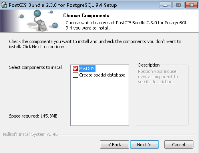Click the globe to the right of the elephant
This screenshot has height=153, width=199.
point(55,25)
